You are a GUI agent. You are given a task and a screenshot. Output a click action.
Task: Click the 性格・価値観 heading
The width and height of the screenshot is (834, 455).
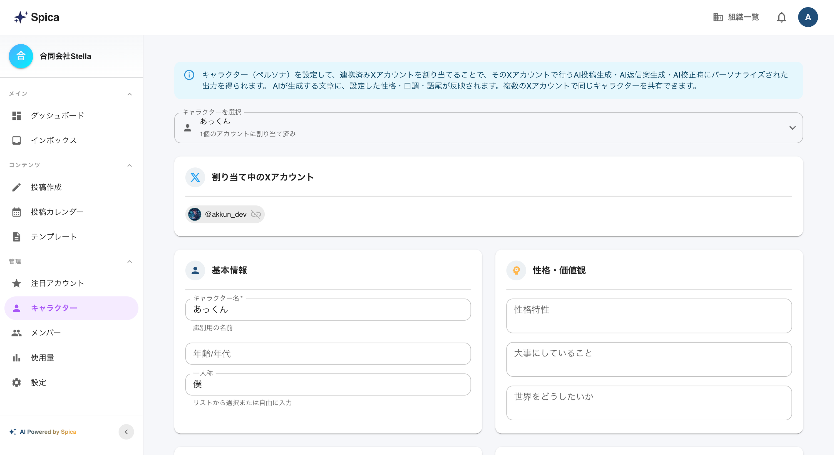coord(559,270)
